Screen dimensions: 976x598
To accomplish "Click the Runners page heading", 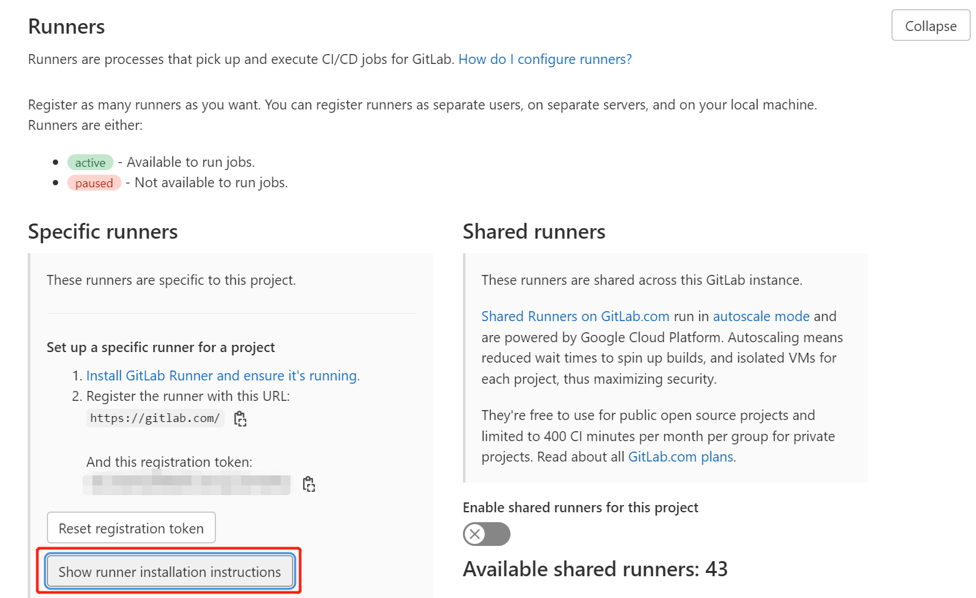I will (x=67, y=26).
